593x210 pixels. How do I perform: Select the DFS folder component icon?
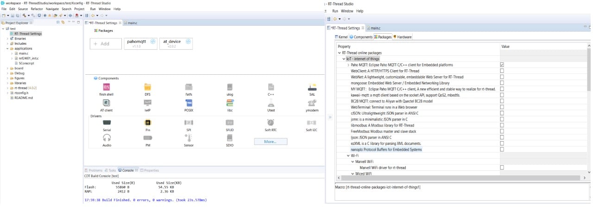point(148,87)
